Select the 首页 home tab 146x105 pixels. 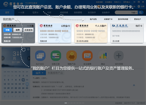(x=7, y=12)
